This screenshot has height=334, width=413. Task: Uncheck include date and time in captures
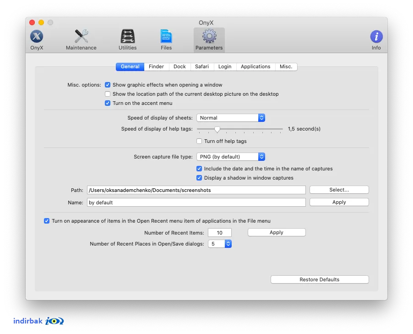(199, 169)
